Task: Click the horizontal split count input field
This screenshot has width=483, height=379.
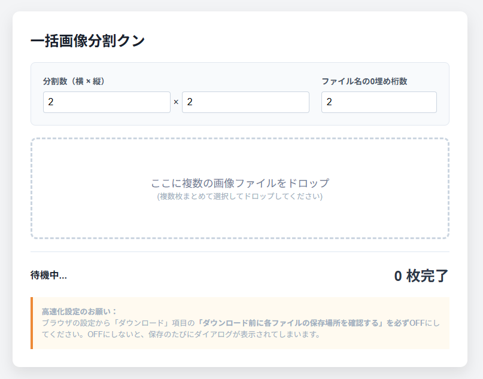Action: point(107,102)
